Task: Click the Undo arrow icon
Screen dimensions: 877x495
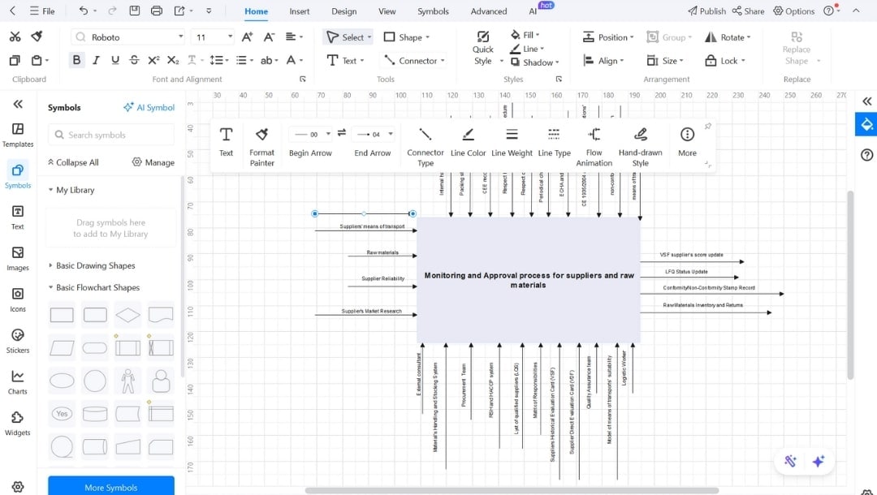Action: [x=84, y=11]
